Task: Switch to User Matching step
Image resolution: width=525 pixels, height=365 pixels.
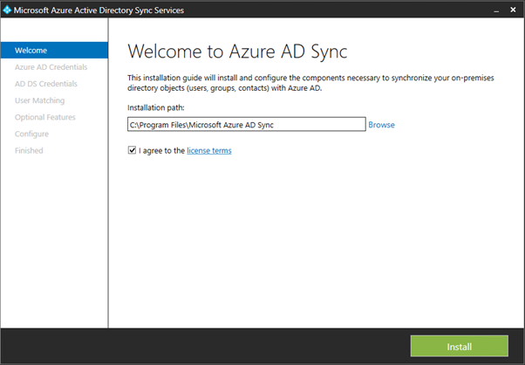Action: tap(40, 100)
